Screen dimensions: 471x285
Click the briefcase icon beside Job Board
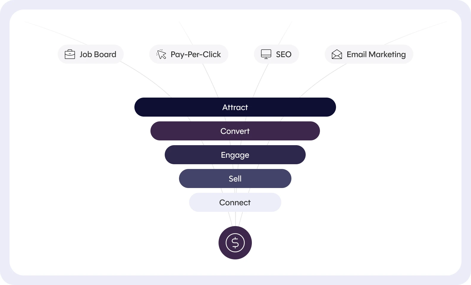point(70,54)
